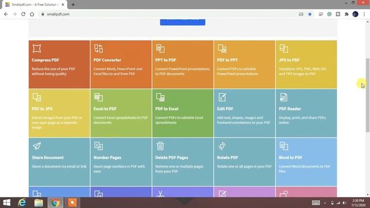Click the Excel to PDF title
Image resolution: width=370 pixels, height=208 pixels.
(105, 109)
